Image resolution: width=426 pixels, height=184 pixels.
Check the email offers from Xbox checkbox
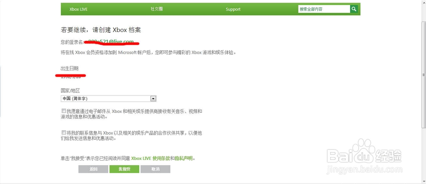pos(63,111)
